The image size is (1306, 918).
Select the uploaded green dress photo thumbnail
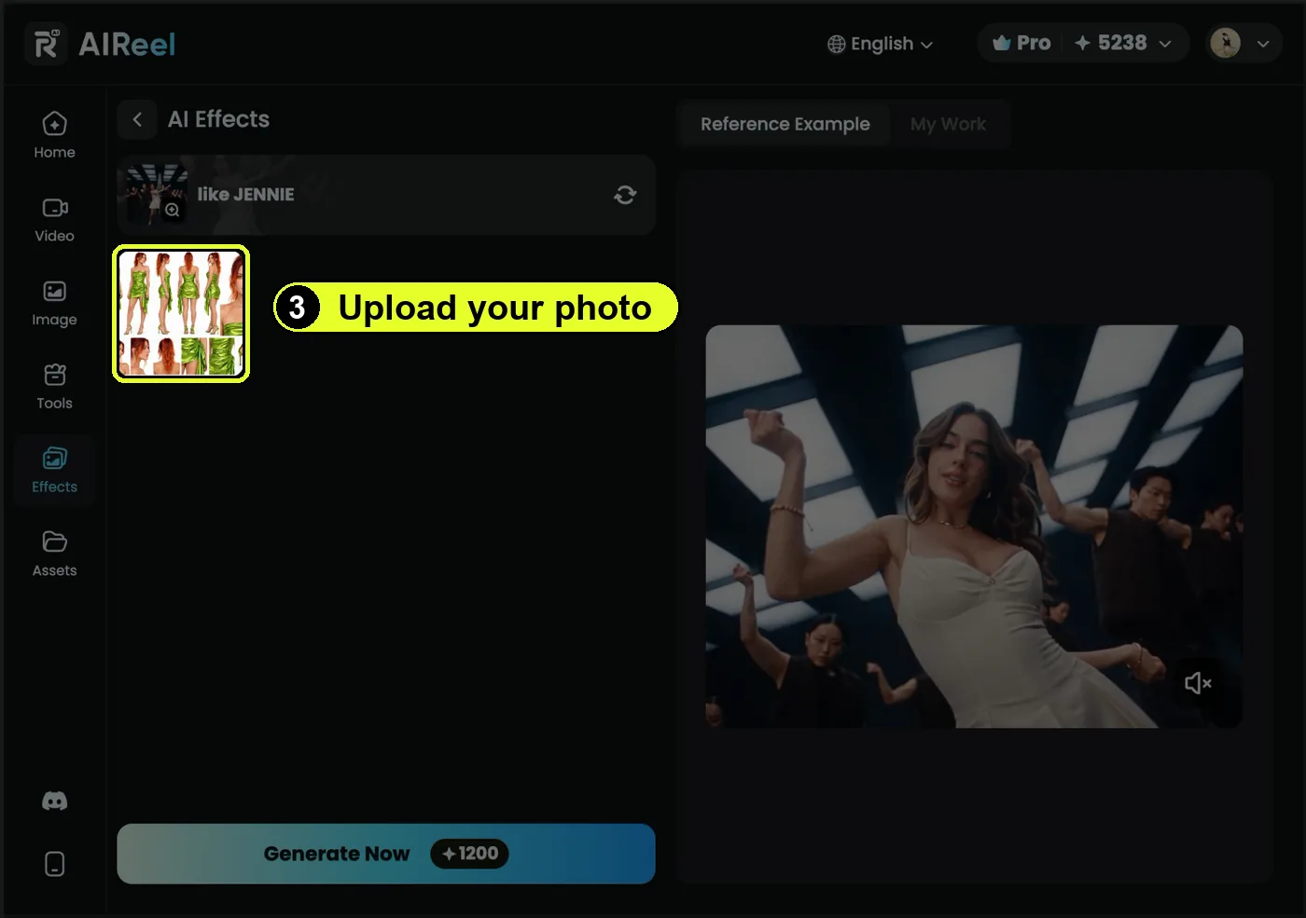(x=181, y=313)
